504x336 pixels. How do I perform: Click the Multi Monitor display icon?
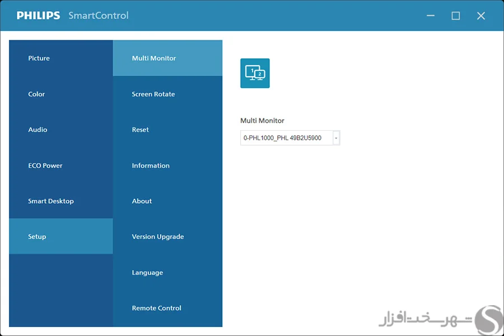pos(255,73)
